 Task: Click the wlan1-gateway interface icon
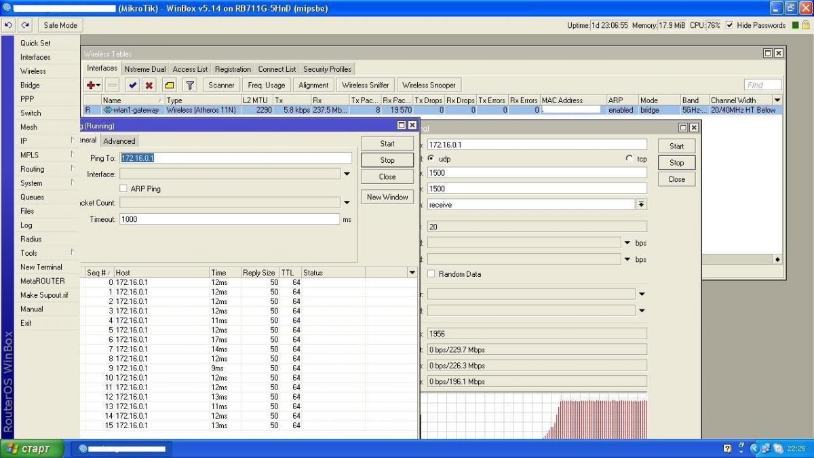[x=107, y=110]
